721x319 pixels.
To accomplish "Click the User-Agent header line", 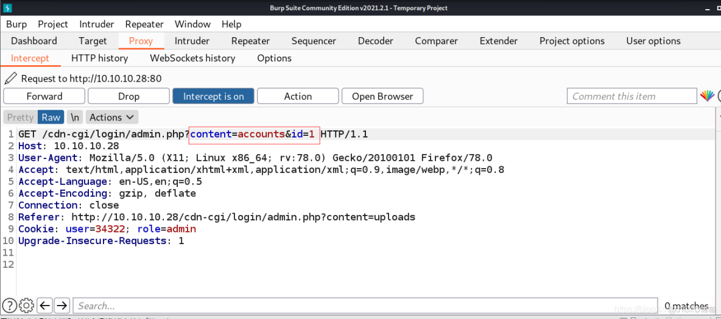I will coord(255,158).
